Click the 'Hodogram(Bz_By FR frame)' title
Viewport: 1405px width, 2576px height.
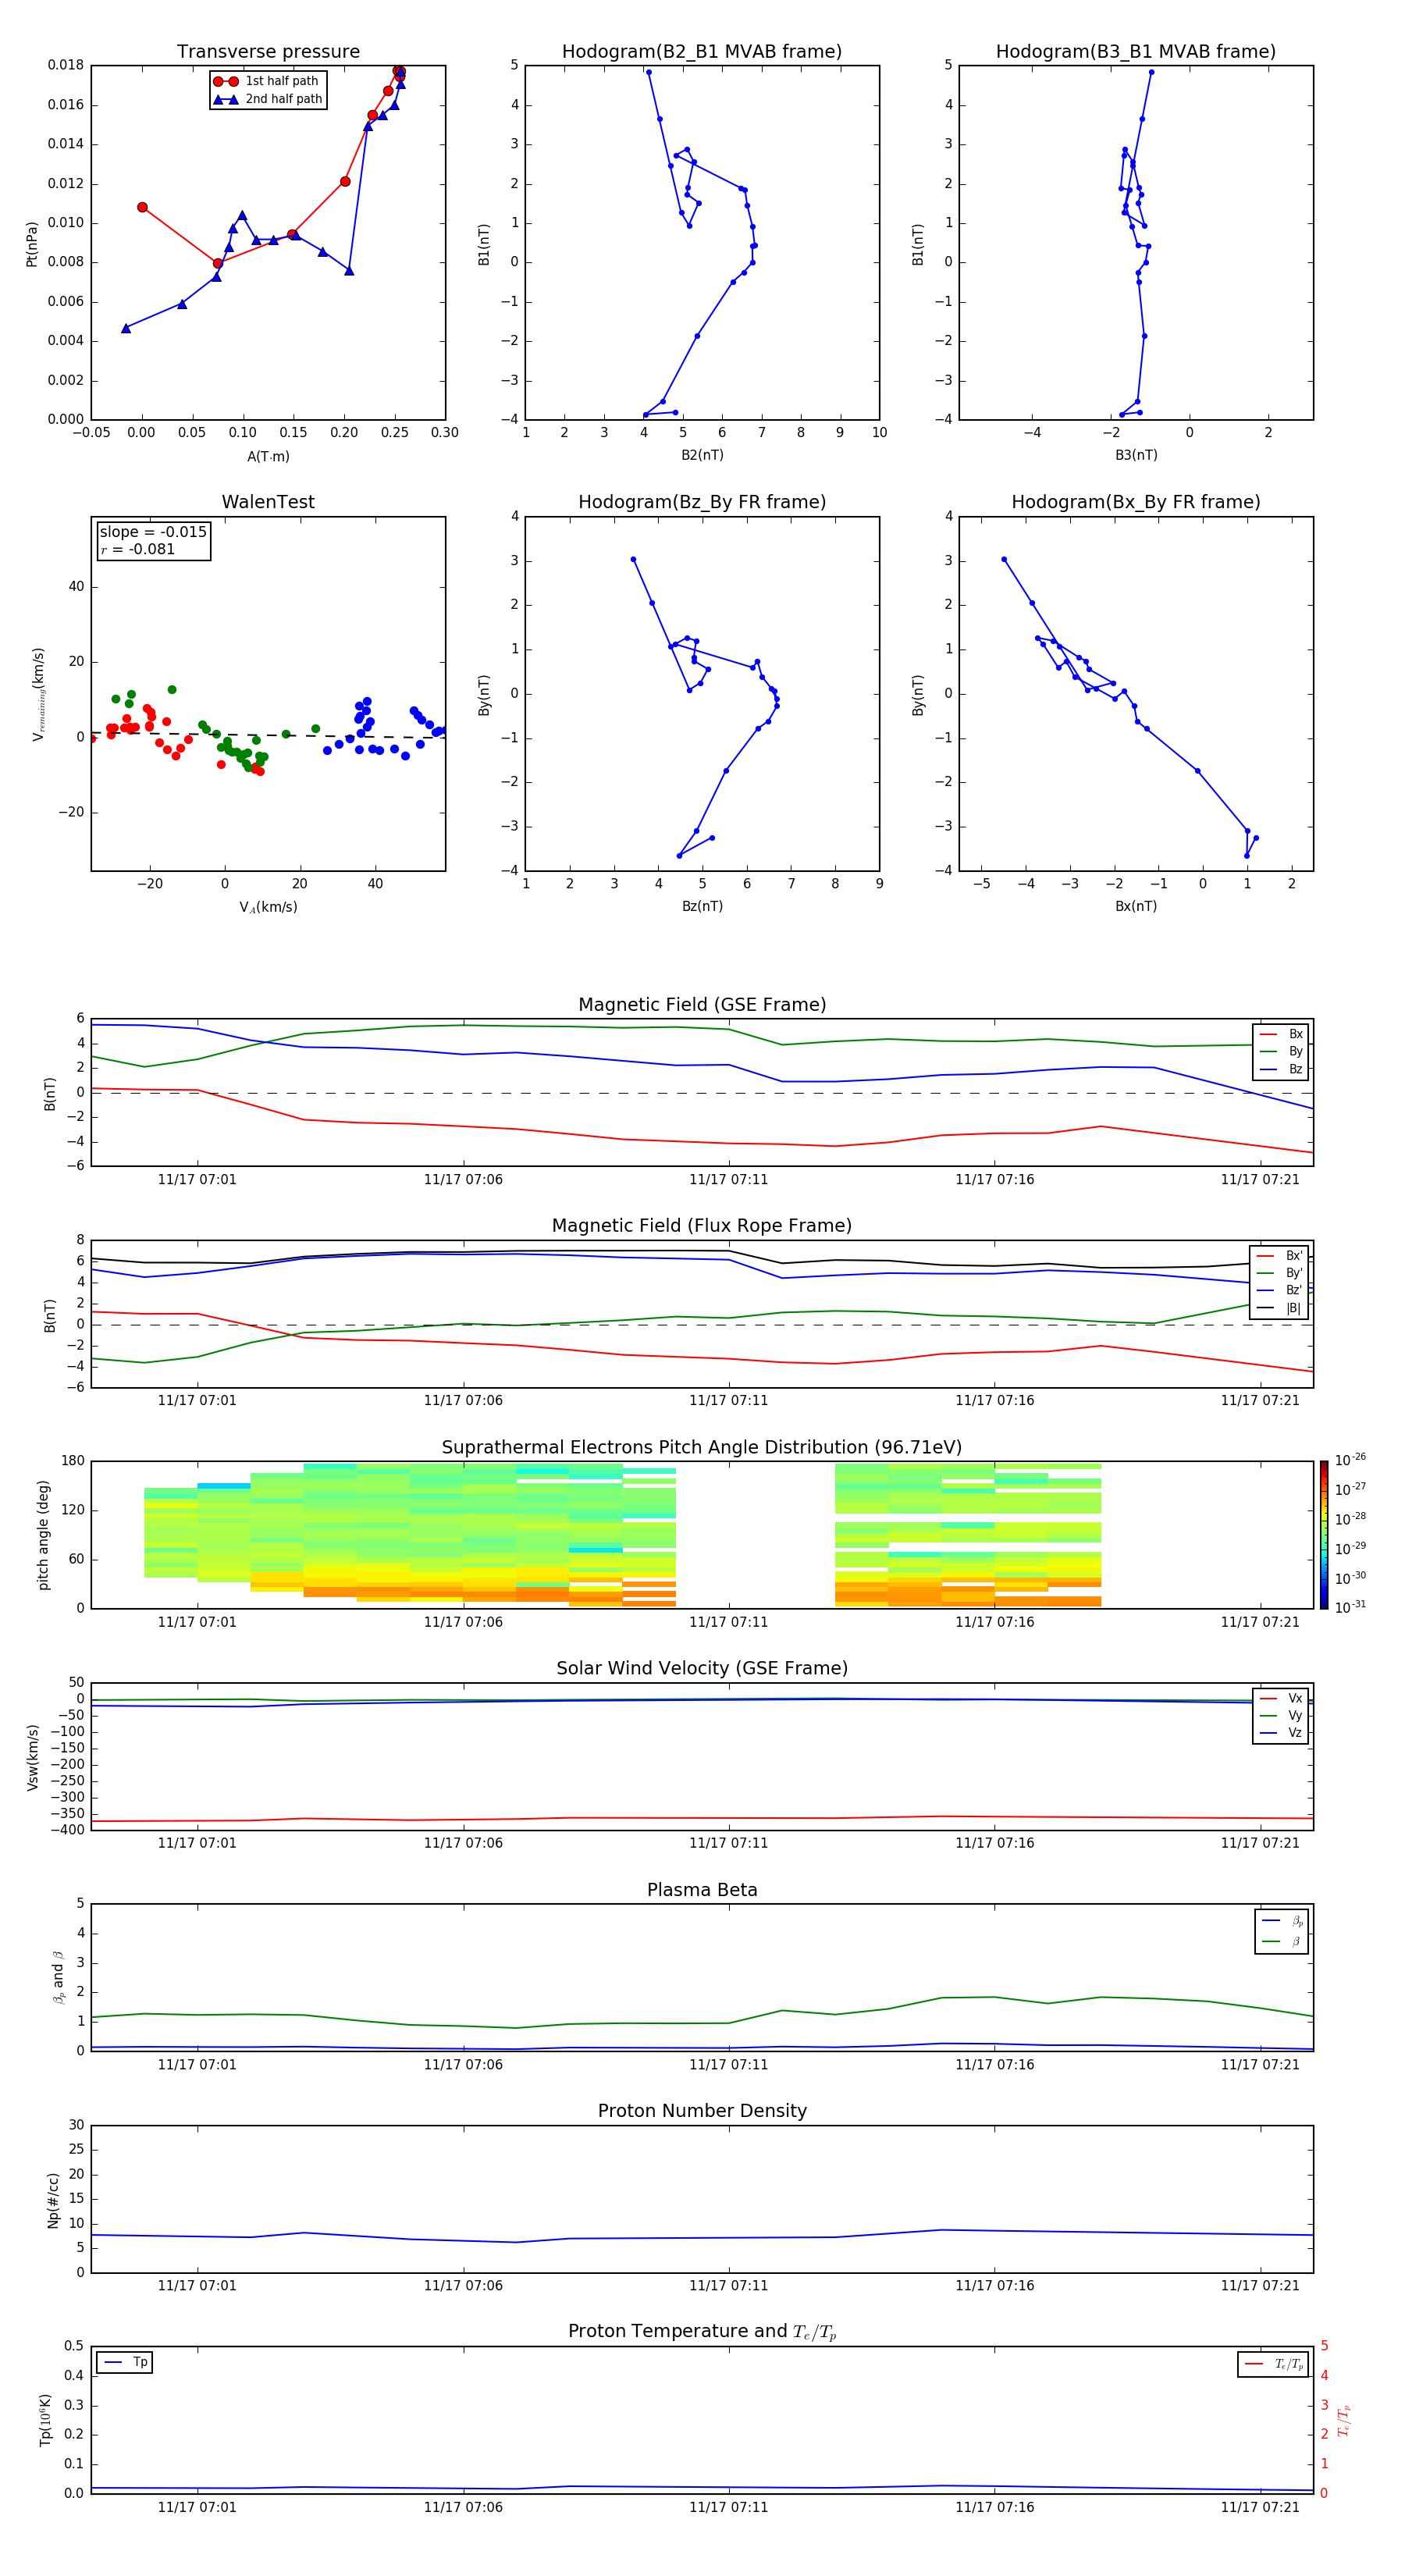click(x=702, y=502)
